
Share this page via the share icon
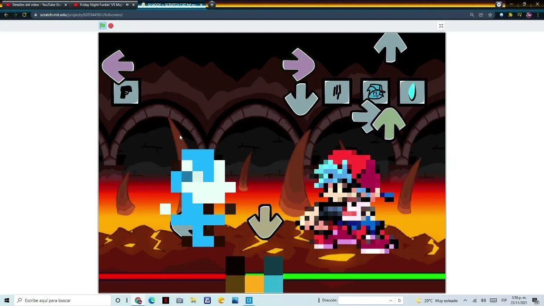coord(481,14)
